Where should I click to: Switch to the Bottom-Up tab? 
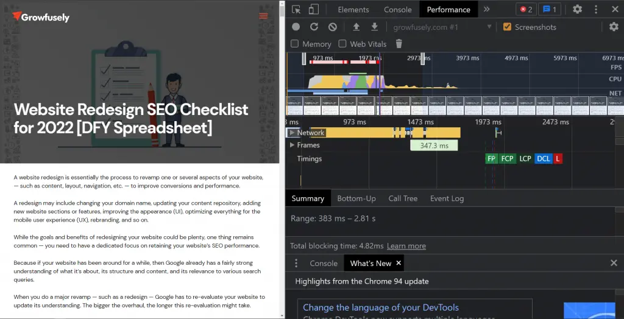(356, 198)
